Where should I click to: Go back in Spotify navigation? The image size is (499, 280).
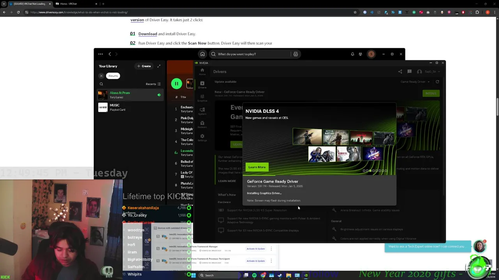(110, 54)
